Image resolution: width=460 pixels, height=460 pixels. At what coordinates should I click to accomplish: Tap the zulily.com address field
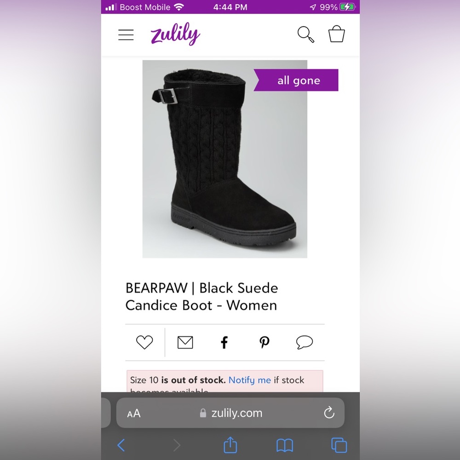[x=230, y=413]
